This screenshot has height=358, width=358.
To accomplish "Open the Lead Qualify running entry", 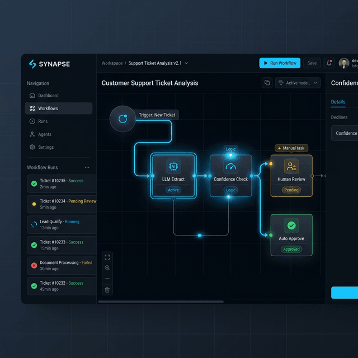I will point(62,225).
